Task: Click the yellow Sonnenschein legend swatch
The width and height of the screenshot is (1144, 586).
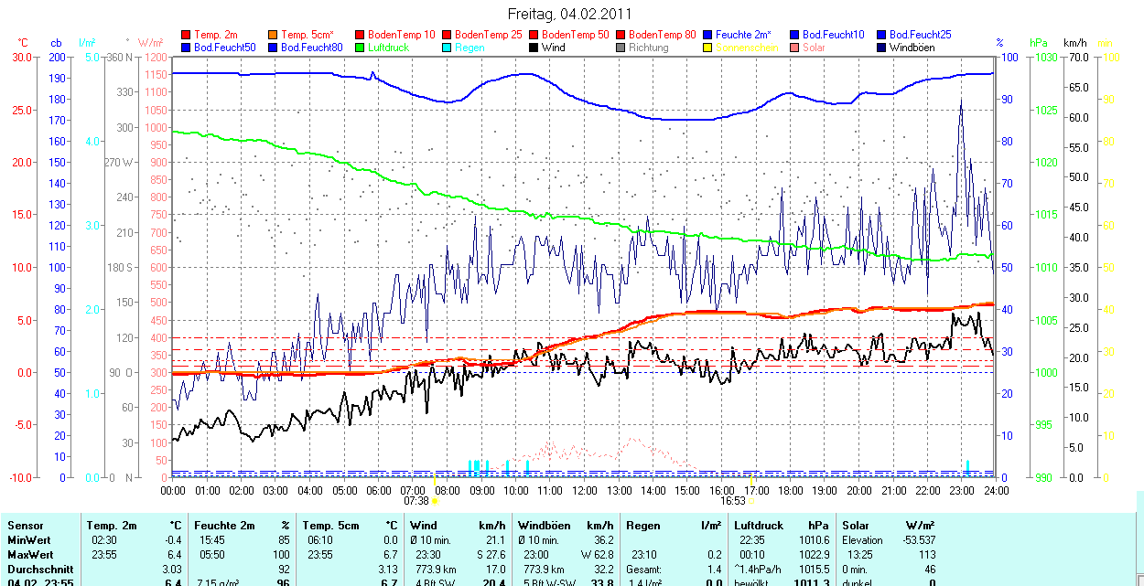Action: 707,47
